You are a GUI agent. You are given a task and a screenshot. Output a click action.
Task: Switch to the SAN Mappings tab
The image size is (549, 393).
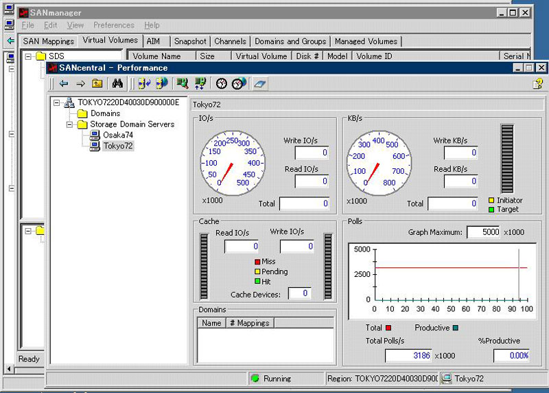[48, 41]
